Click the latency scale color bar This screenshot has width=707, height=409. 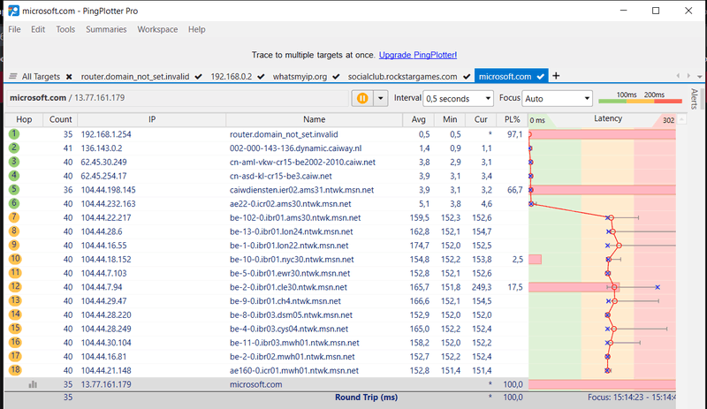coord(640,101)
